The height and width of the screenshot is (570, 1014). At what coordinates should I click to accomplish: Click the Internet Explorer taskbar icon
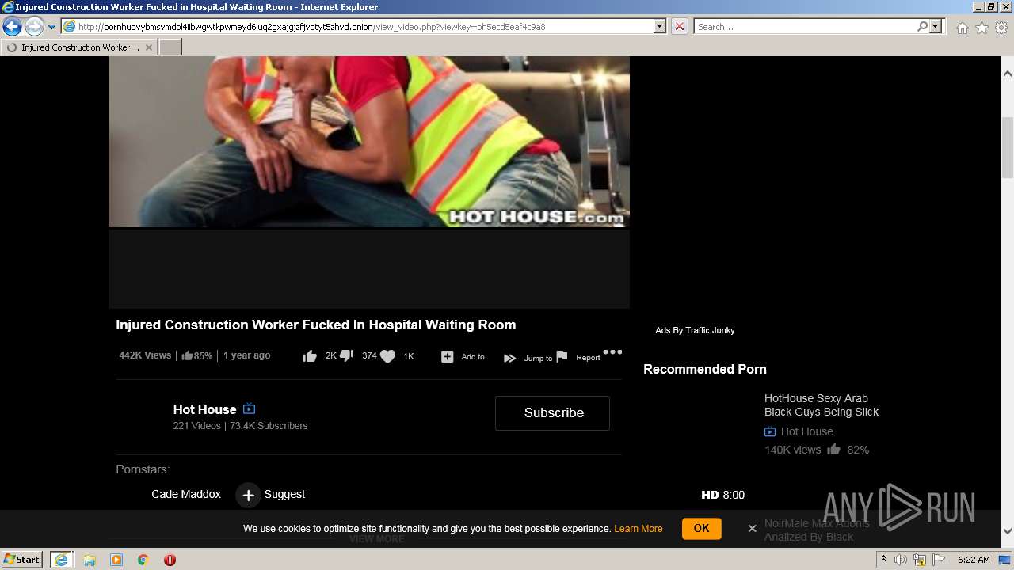tap(61, 560)
